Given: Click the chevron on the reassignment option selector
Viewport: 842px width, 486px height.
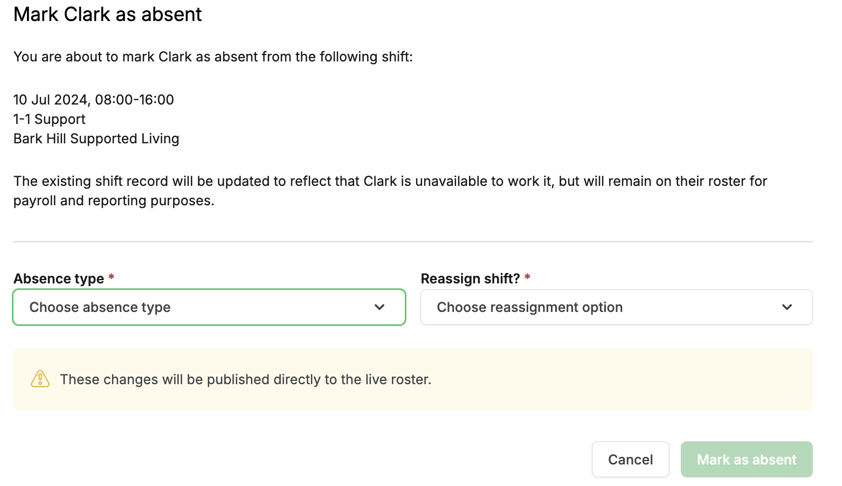Looking at the screenshot, I should click(787, 307).
